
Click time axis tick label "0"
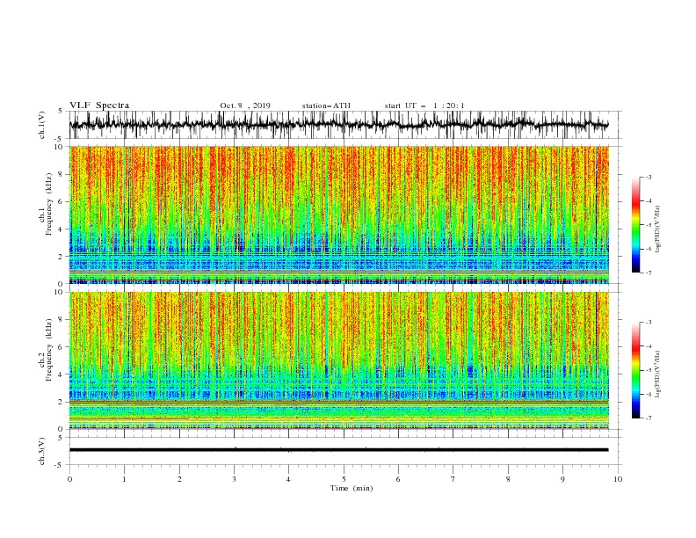click(69, 479)
